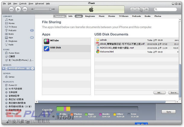Switch to Cover Flow view
Viewport: 184px width, 127px height.
click(147, 9)
